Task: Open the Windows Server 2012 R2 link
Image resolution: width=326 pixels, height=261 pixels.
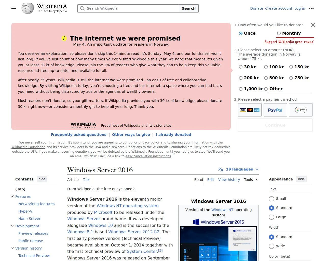Action: [134, 232]
